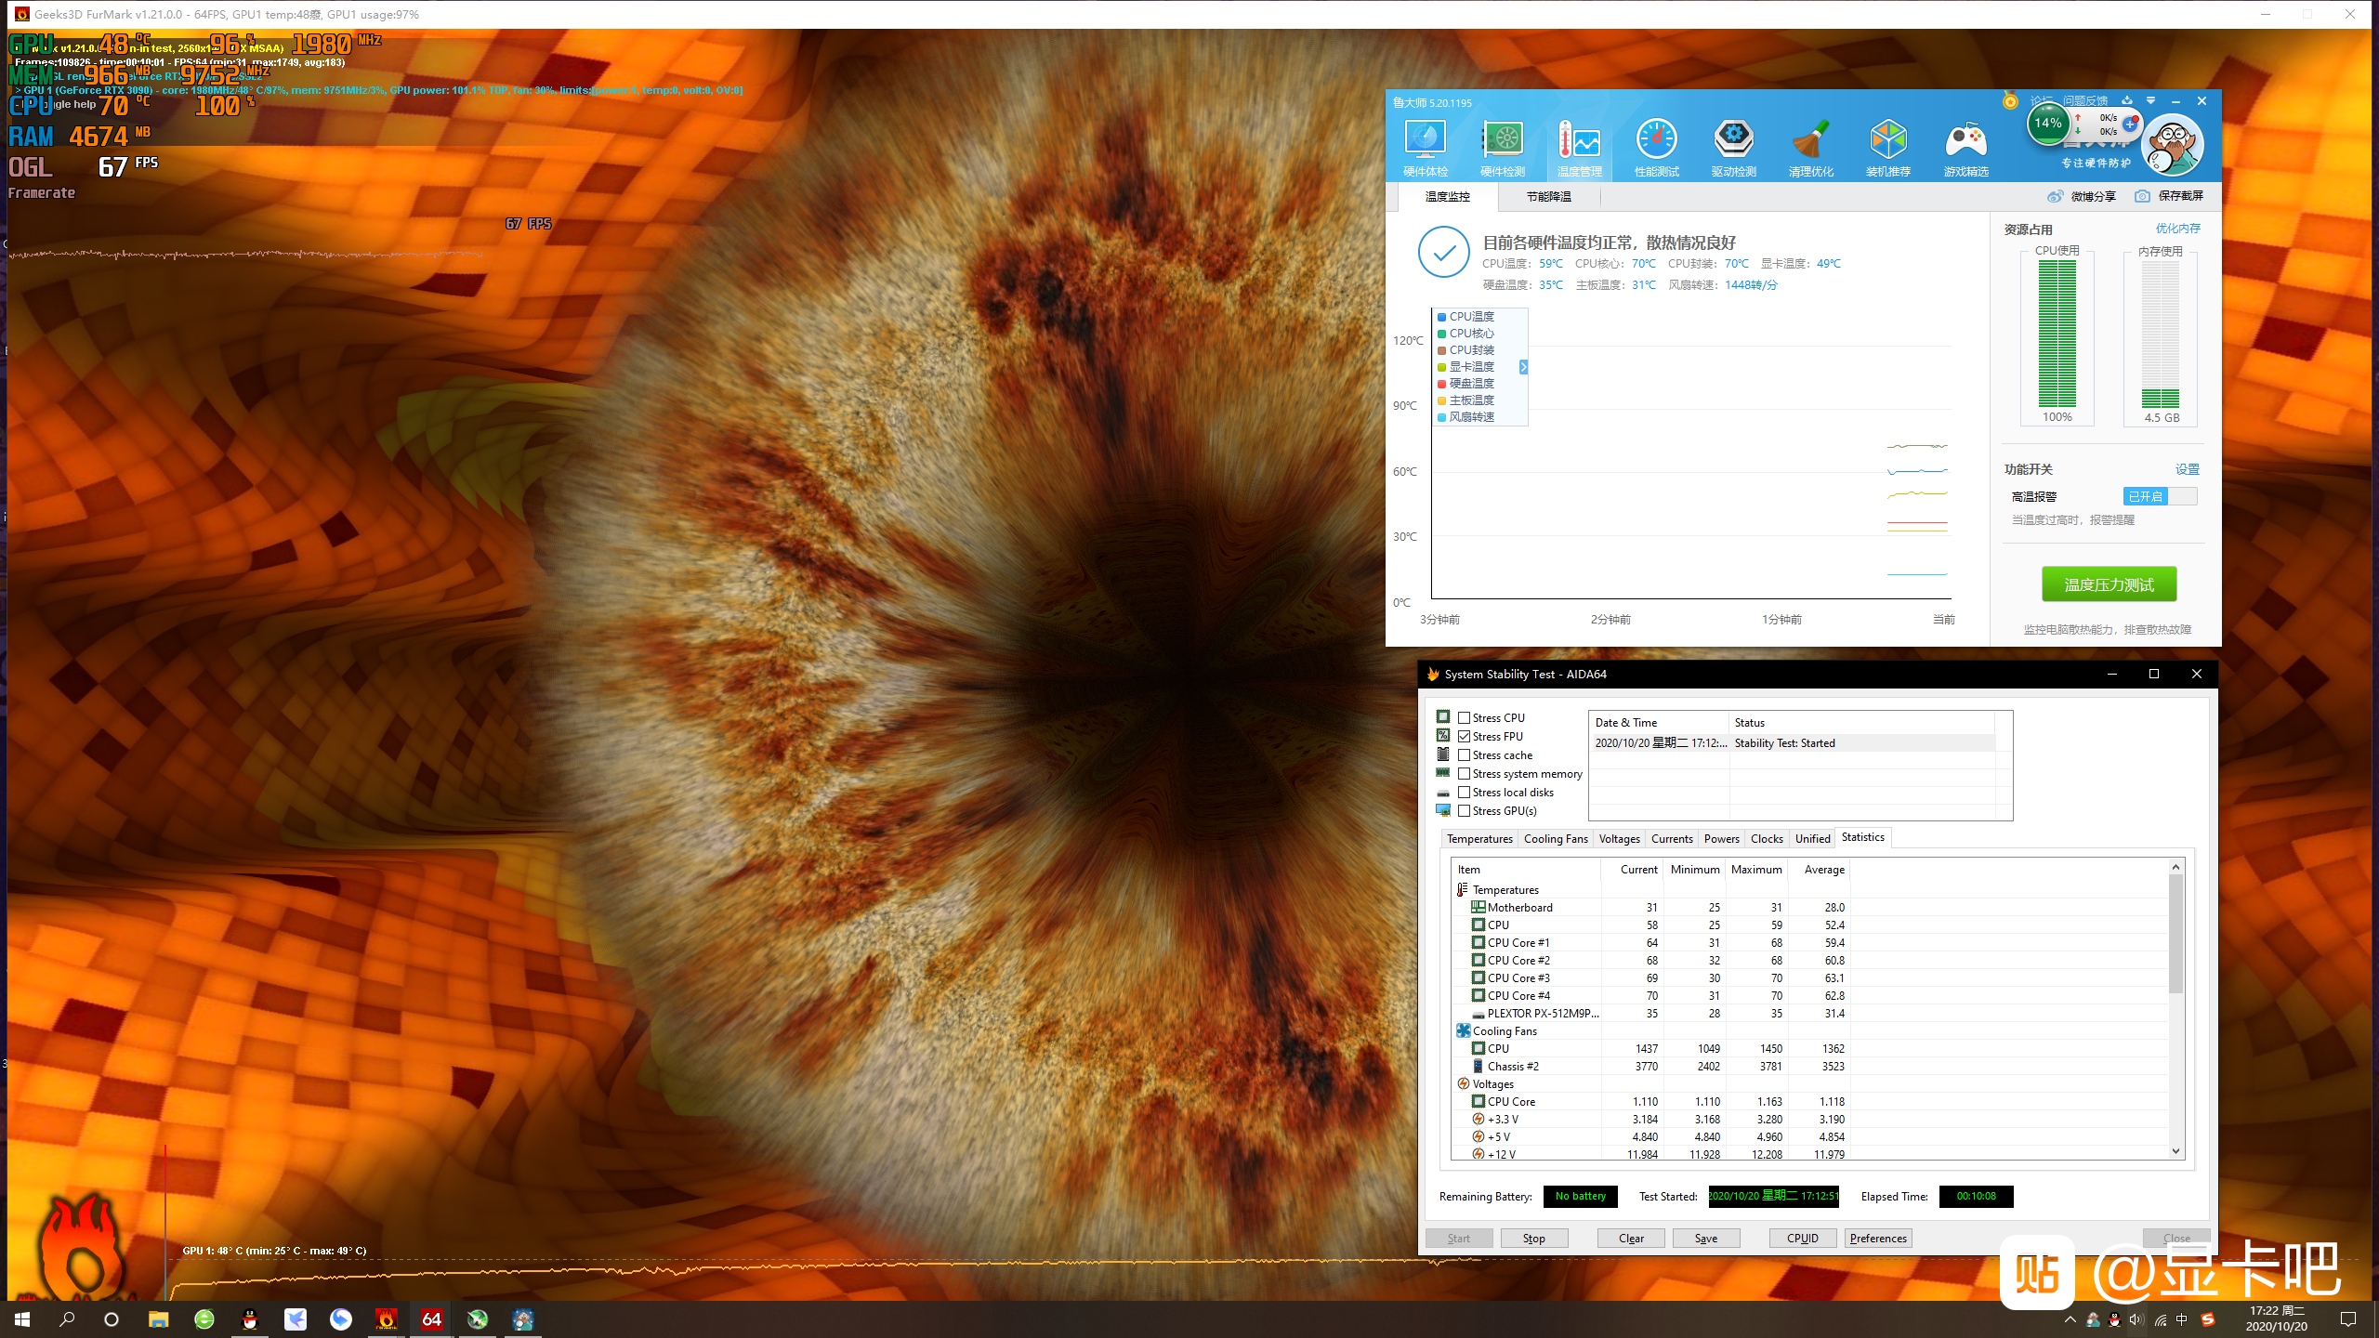The height and width of the screenshot is (1338, 2379).
Task: Open Lu Master taskbar icon
Action: (523, 1319)
